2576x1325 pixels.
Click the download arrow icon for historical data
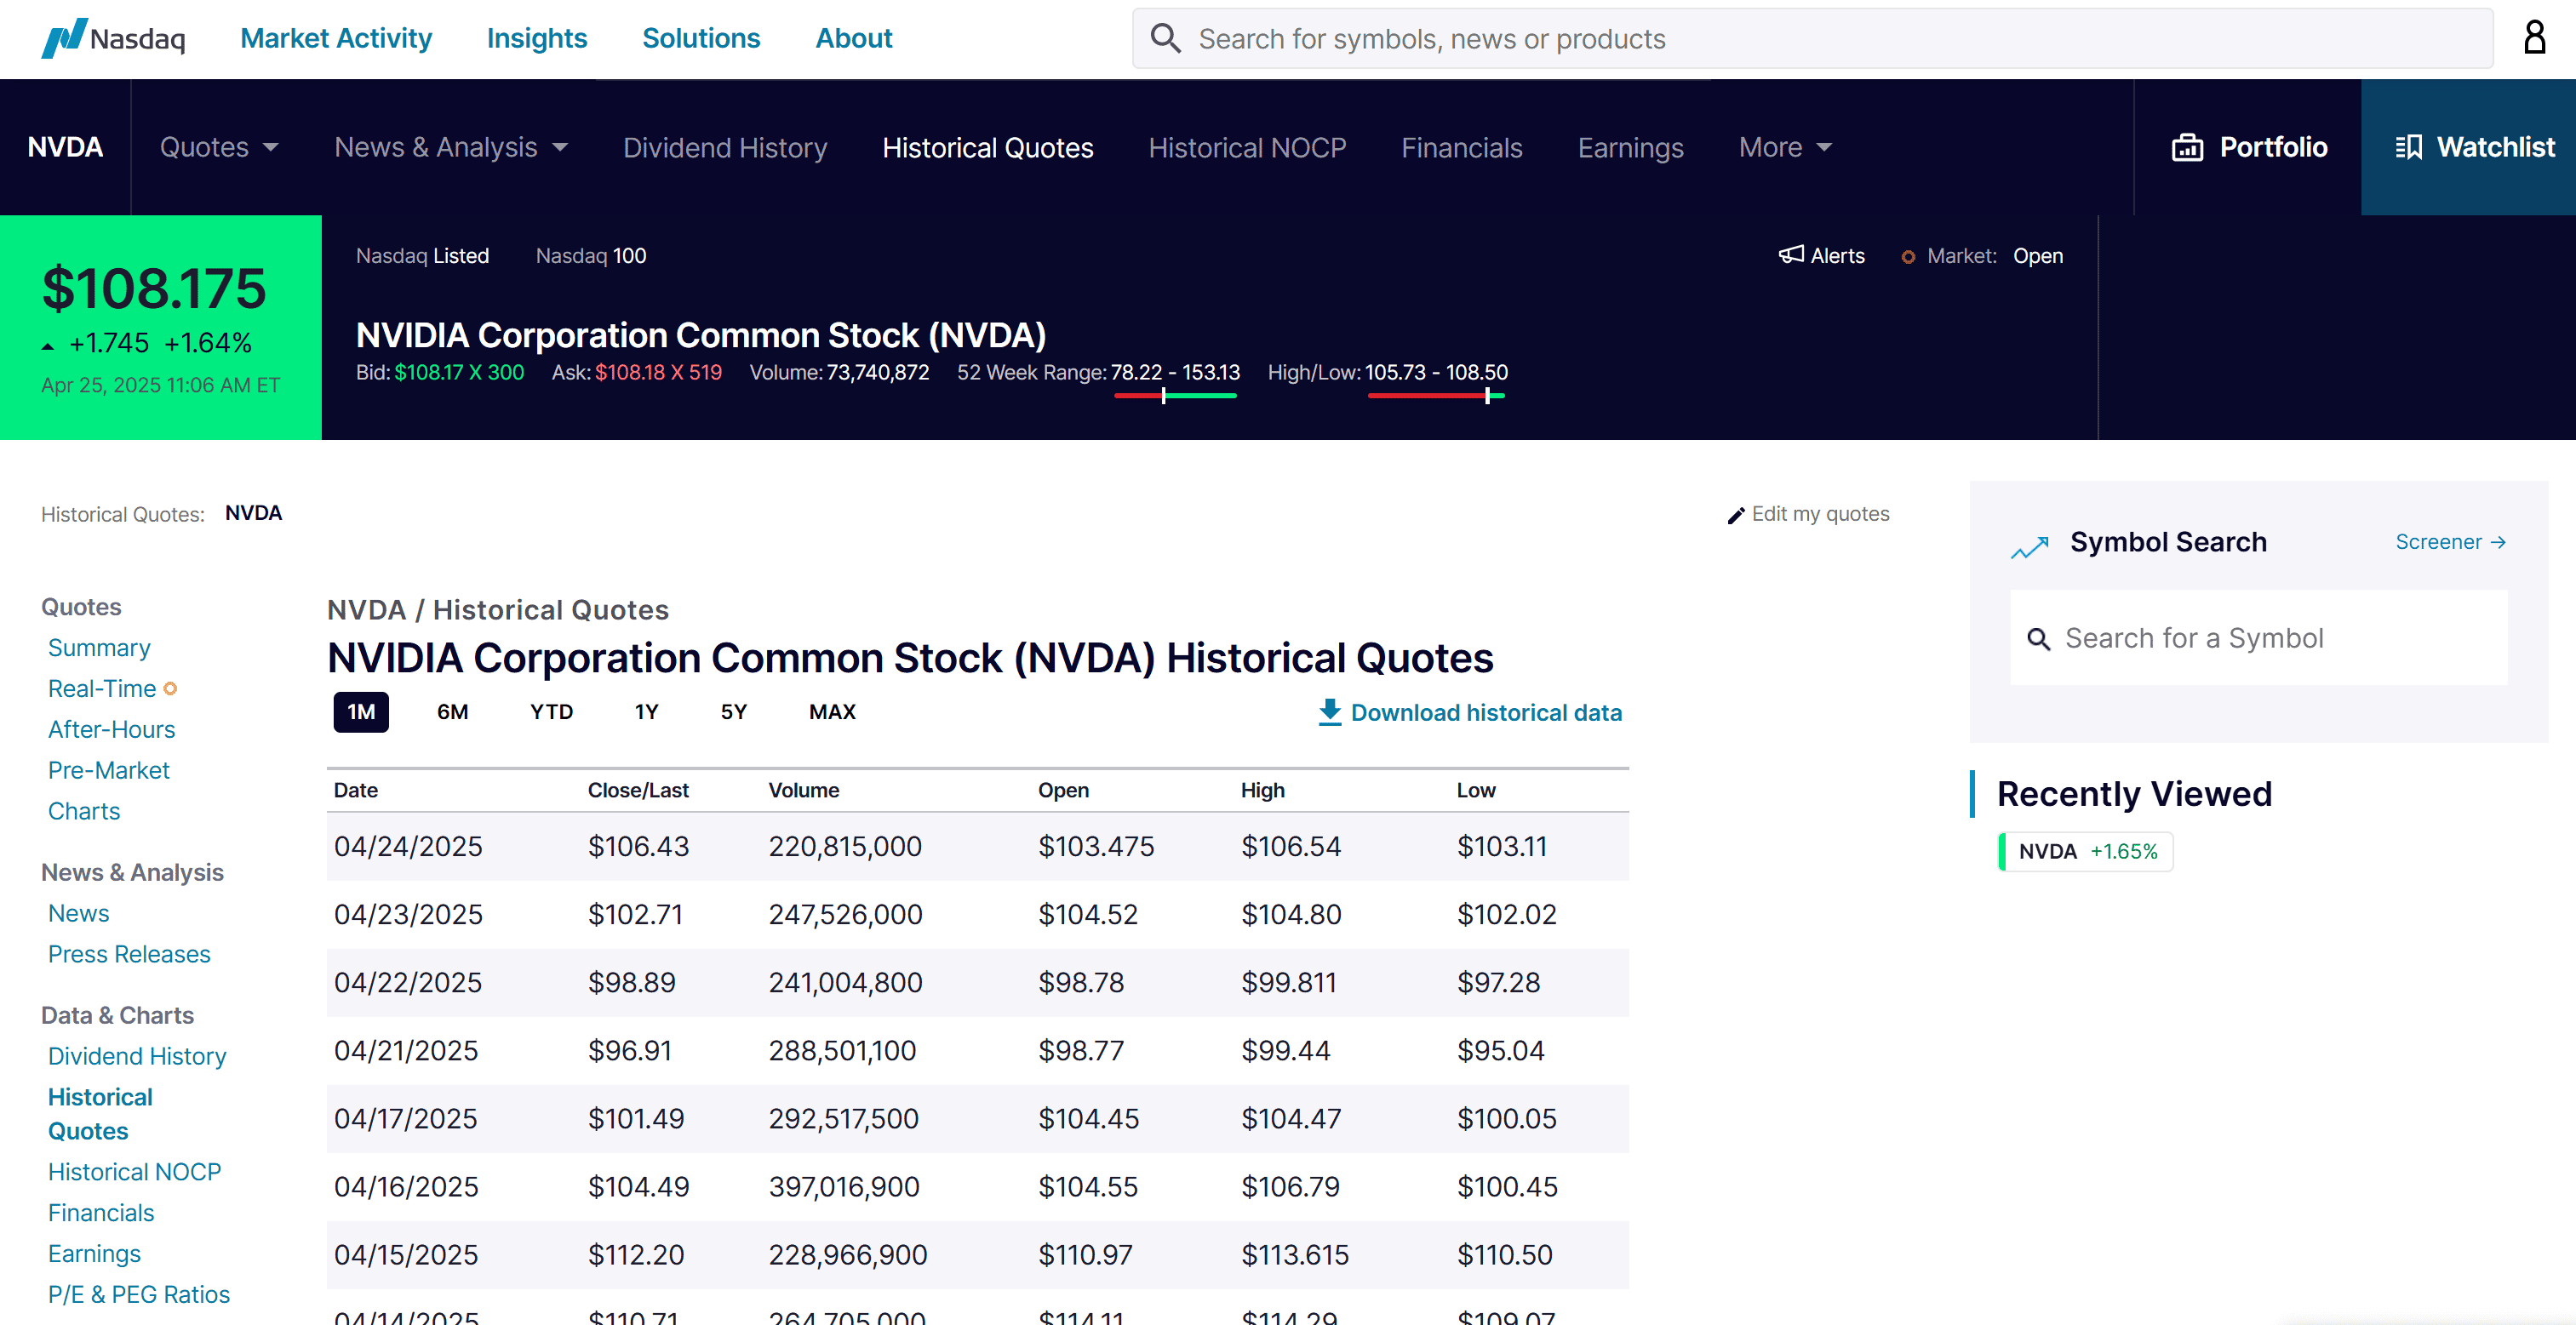pos(1329,712)
